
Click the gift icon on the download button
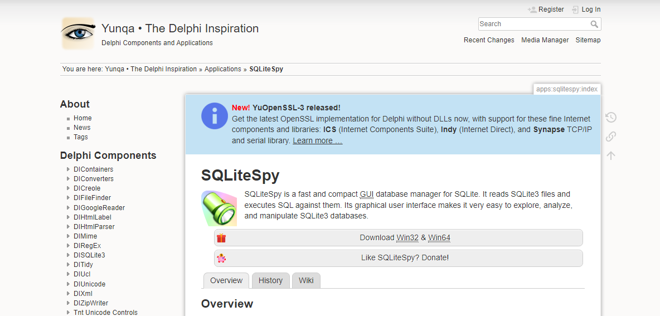click(222, 238)
